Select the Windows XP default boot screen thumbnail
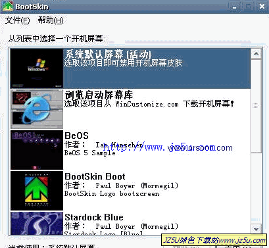Viewport: 269px width, 248px height. (x=37, y=68)
